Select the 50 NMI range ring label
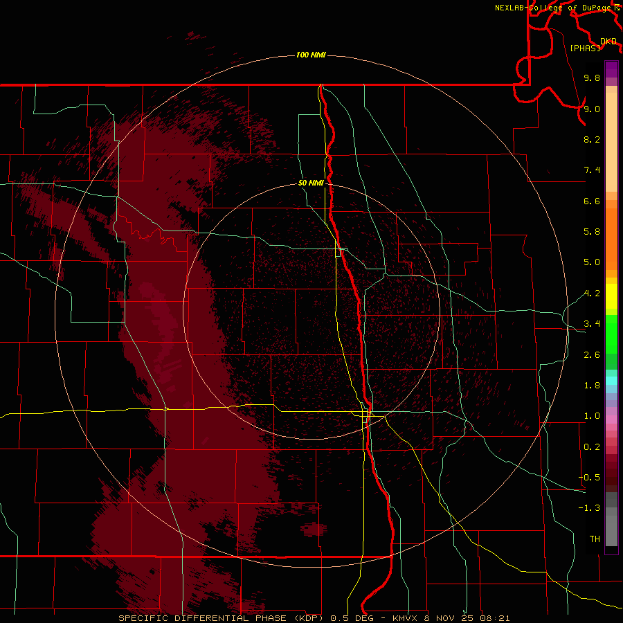Screen dimensions: 623x623 [x=311, y=183]
